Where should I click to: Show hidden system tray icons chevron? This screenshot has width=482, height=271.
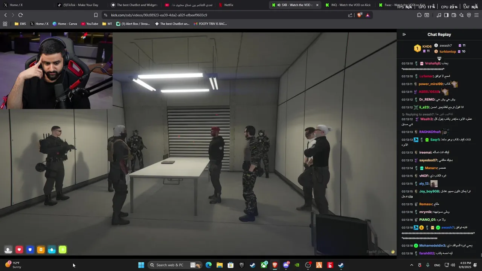(412, 265)
